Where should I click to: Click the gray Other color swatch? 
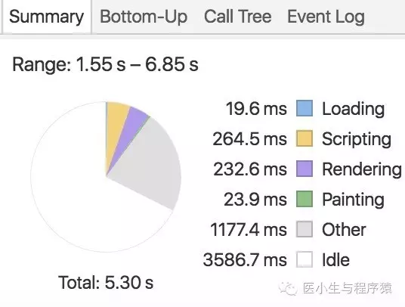[305, 229]
